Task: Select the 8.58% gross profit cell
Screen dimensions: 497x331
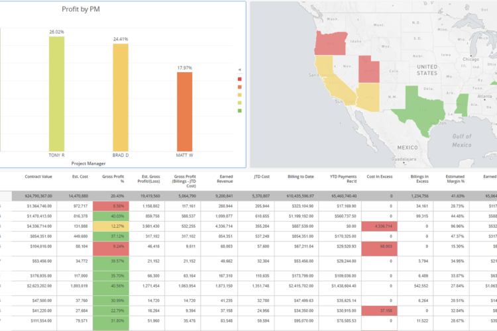Action: pyautogui.click(x=111, y=206)
